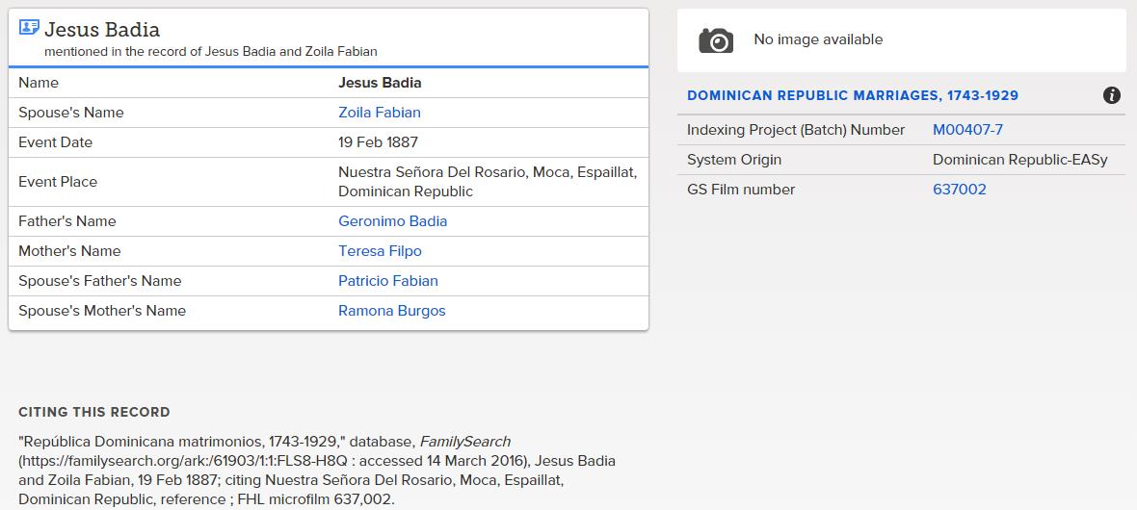
Task: Click the Jesus Badia heading
Action: (102, 30)
